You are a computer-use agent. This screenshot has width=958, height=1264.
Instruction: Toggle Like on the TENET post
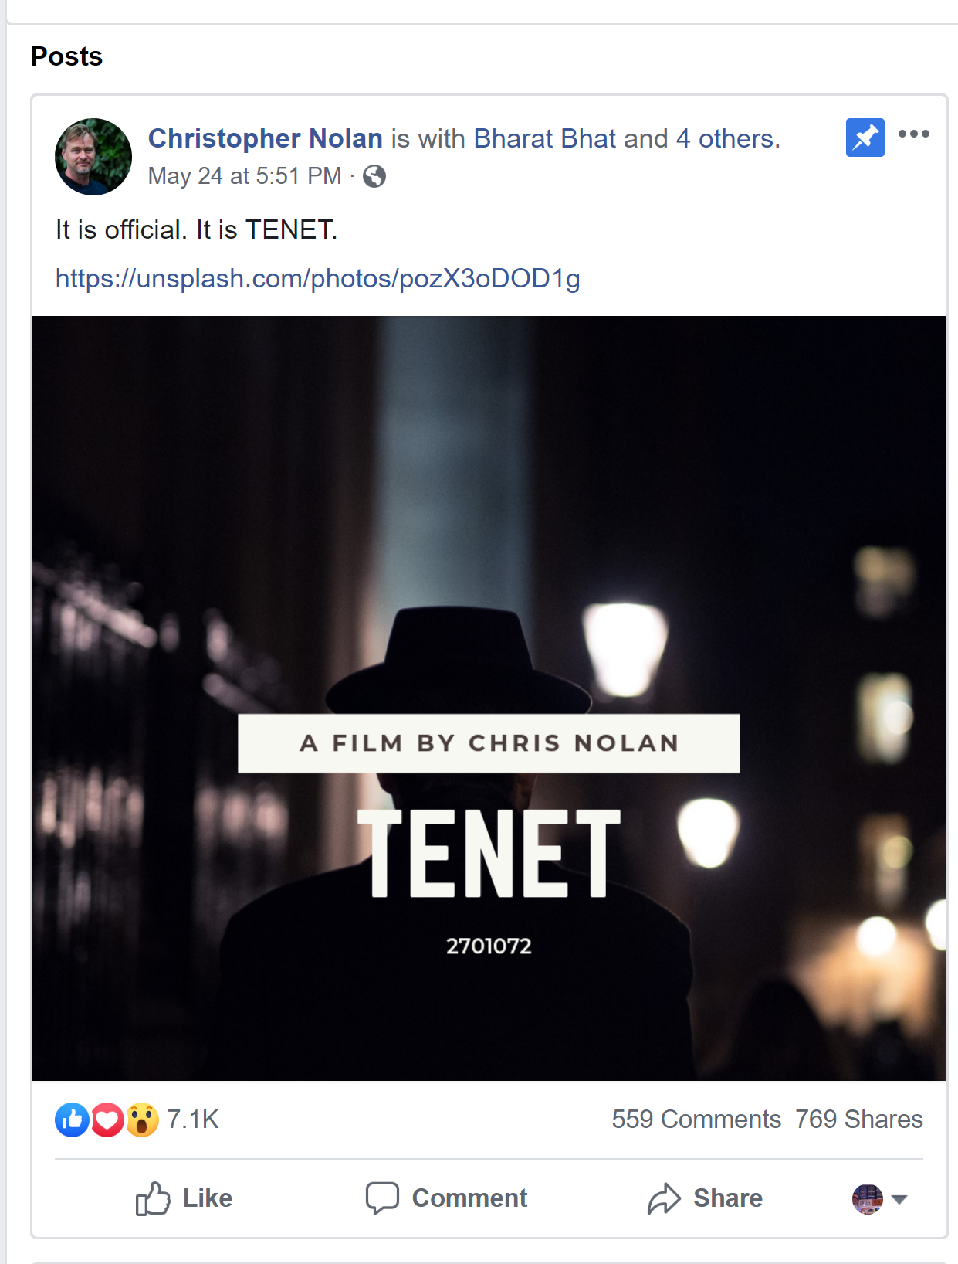click(x=184, y=1198)
